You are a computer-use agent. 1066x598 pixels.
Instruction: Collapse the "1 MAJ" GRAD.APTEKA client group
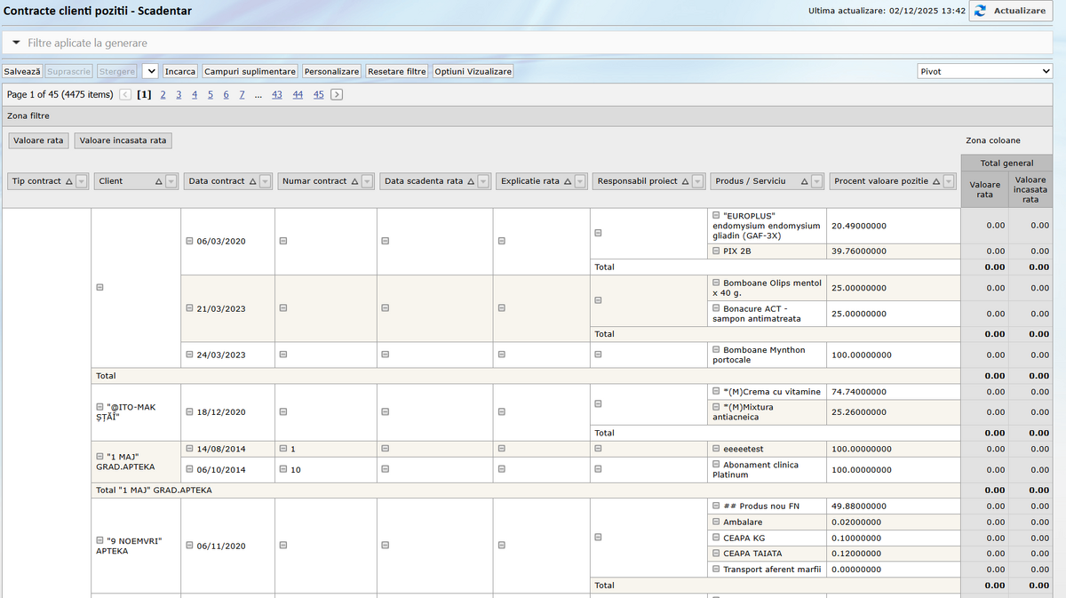pyautogui.click(x=100, y=457)
